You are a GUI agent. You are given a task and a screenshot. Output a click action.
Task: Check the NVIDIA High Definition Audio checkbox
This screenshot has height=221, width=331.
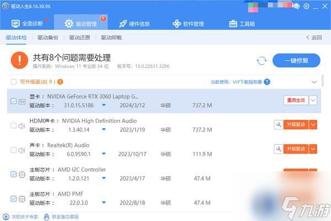coord(13,125)
